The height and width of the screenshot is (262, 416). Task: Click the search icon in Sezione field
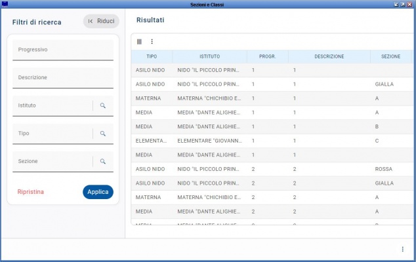(x=103, y=161)
